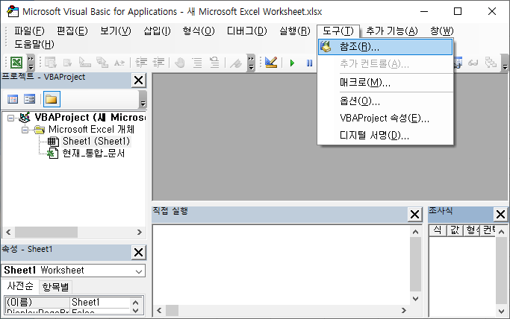Image resolution: width=510 pixels, height=319 pixels.
Task: Open overflow options of the first toolbar
Action: [x=31, y=63]
